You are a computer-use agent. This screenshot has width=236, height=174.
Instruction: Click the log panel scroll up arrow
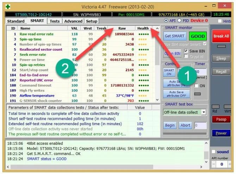[206, 143]
